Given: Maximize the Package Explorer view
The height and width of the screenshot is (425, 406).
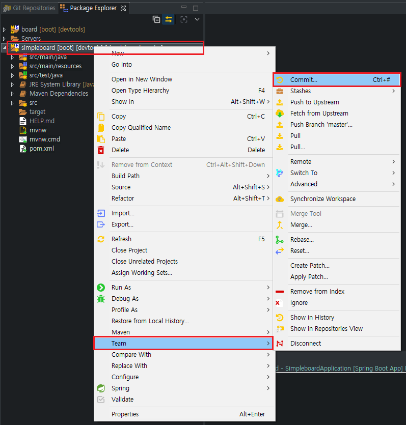Looking at the screenshot, I should (x=196, y=8).
